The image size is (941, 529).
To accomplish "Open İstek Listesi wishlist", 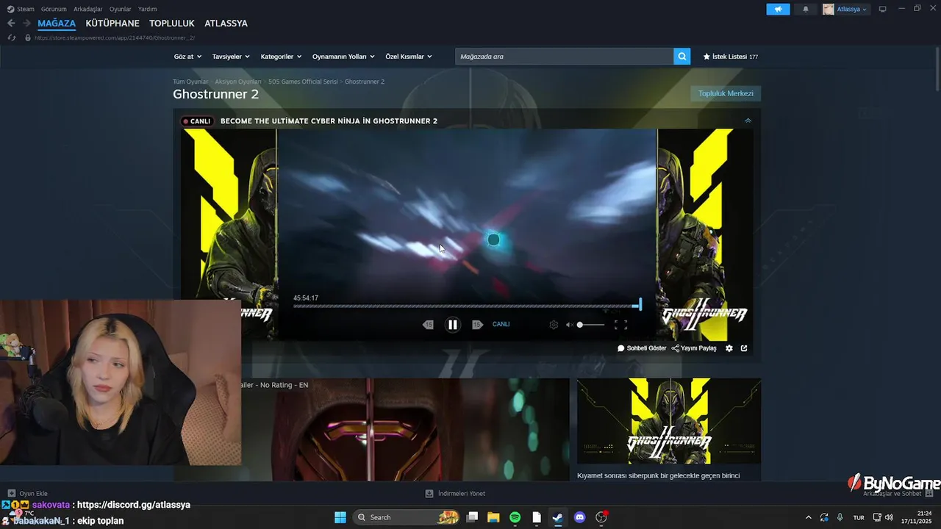I will [731, 57].
